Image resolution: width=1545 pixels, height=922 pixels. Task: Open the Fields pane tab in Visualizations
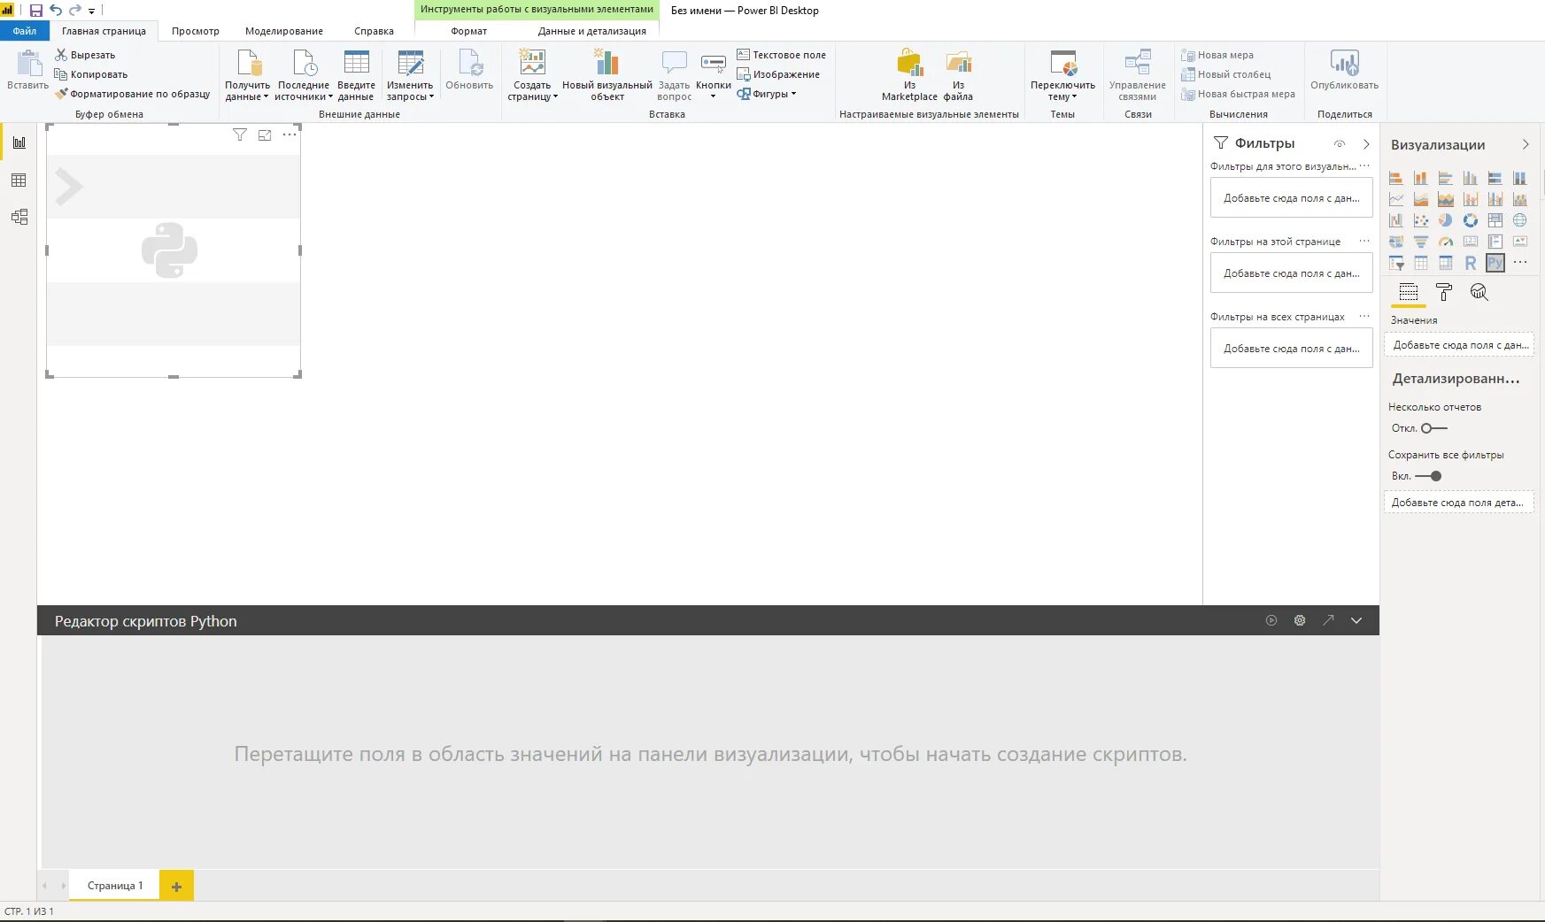[x=1409, y=292]
